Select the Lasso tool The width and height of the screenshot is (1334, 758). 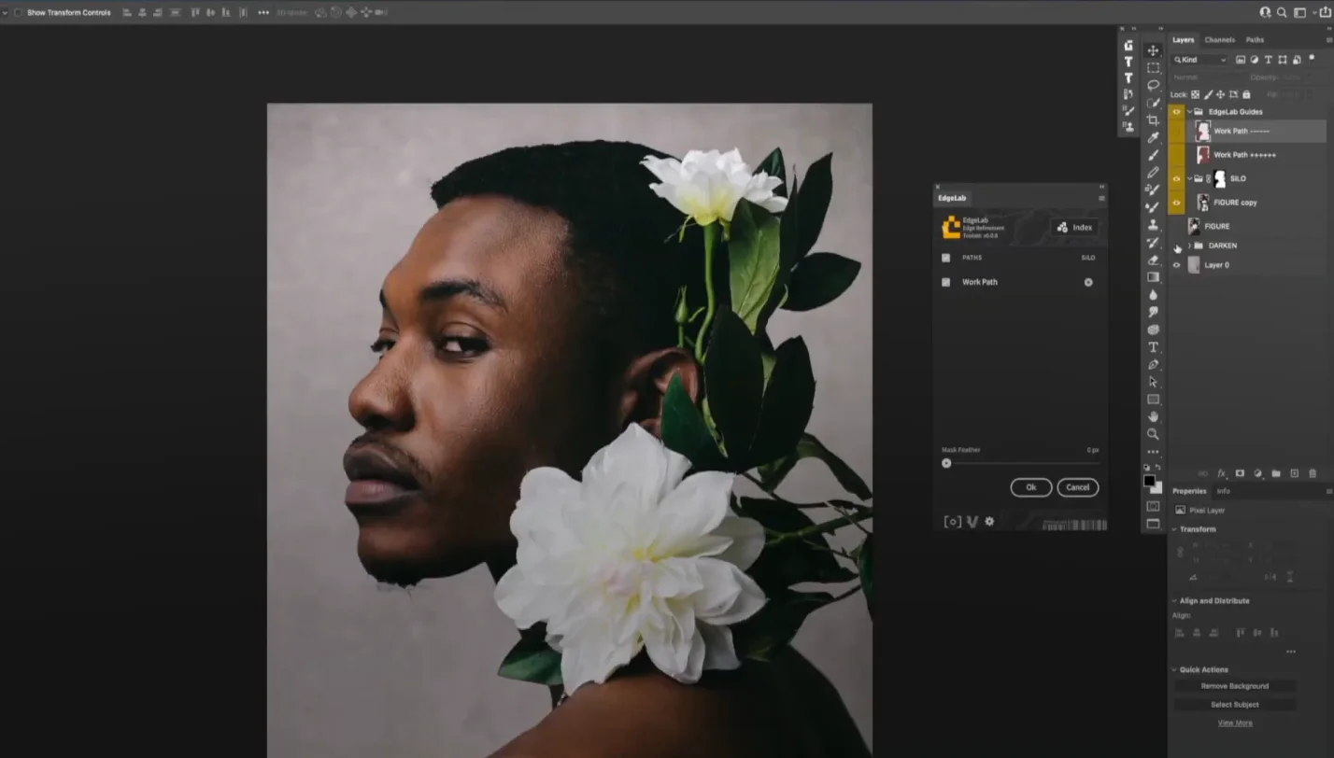click(x=1153, y=85)
